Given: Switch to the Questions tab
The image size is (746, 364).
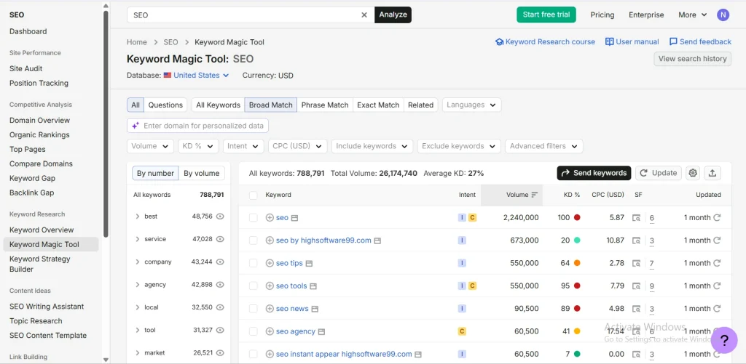Looking at the screenshot, I should (x=165, y=105).
